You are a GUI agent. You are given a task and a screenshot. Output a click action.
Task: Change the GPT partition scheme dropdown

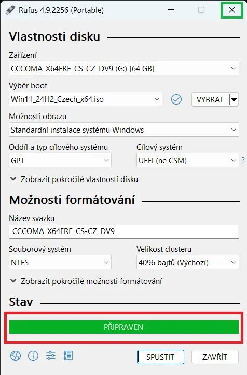[60, 160]
